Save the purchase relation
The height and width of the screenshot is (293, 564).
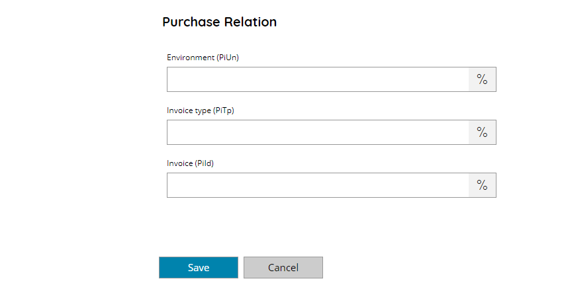click(199, 267)
